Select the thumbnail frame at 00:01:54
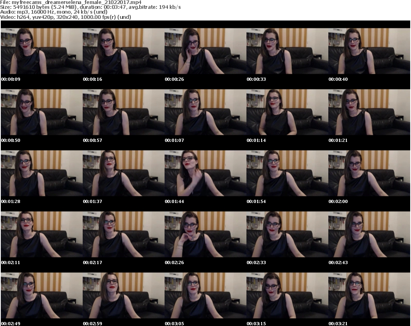 click(x=287, y=173)
